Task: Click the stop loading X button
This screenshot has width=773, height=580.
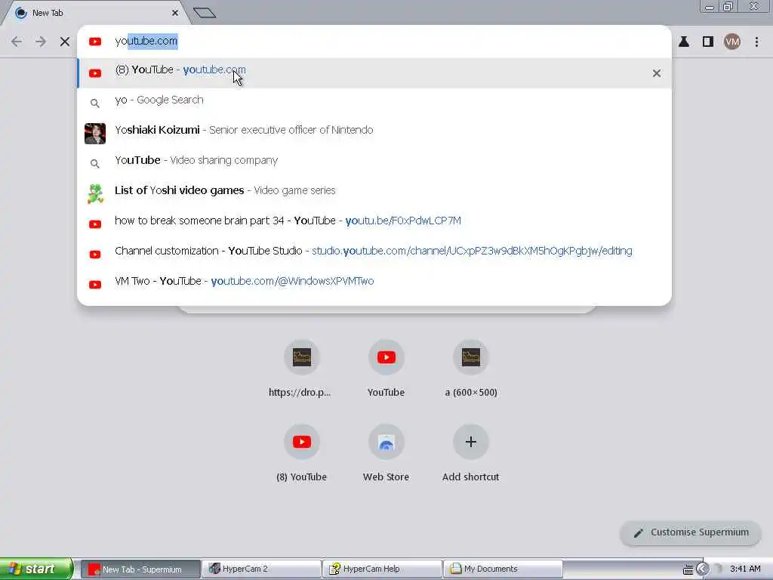Action: [65, 42]
